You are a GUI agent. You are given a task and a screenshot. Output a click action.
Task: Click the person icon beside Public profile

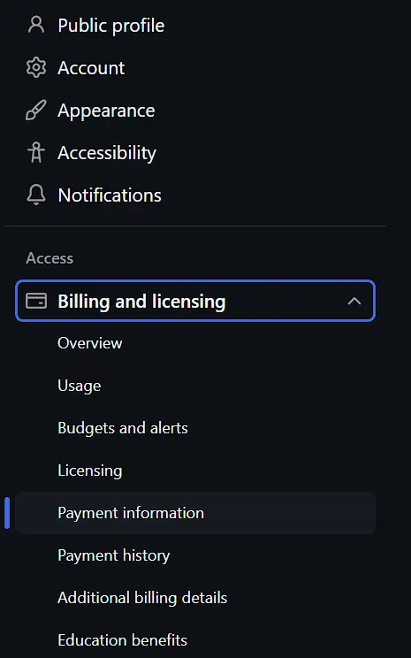tap(36, 25)
